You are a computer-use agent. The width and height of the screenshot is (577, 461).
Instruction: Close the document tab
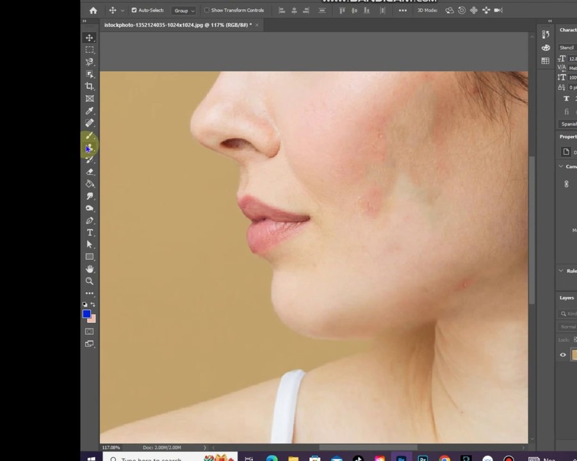point(257,25)
